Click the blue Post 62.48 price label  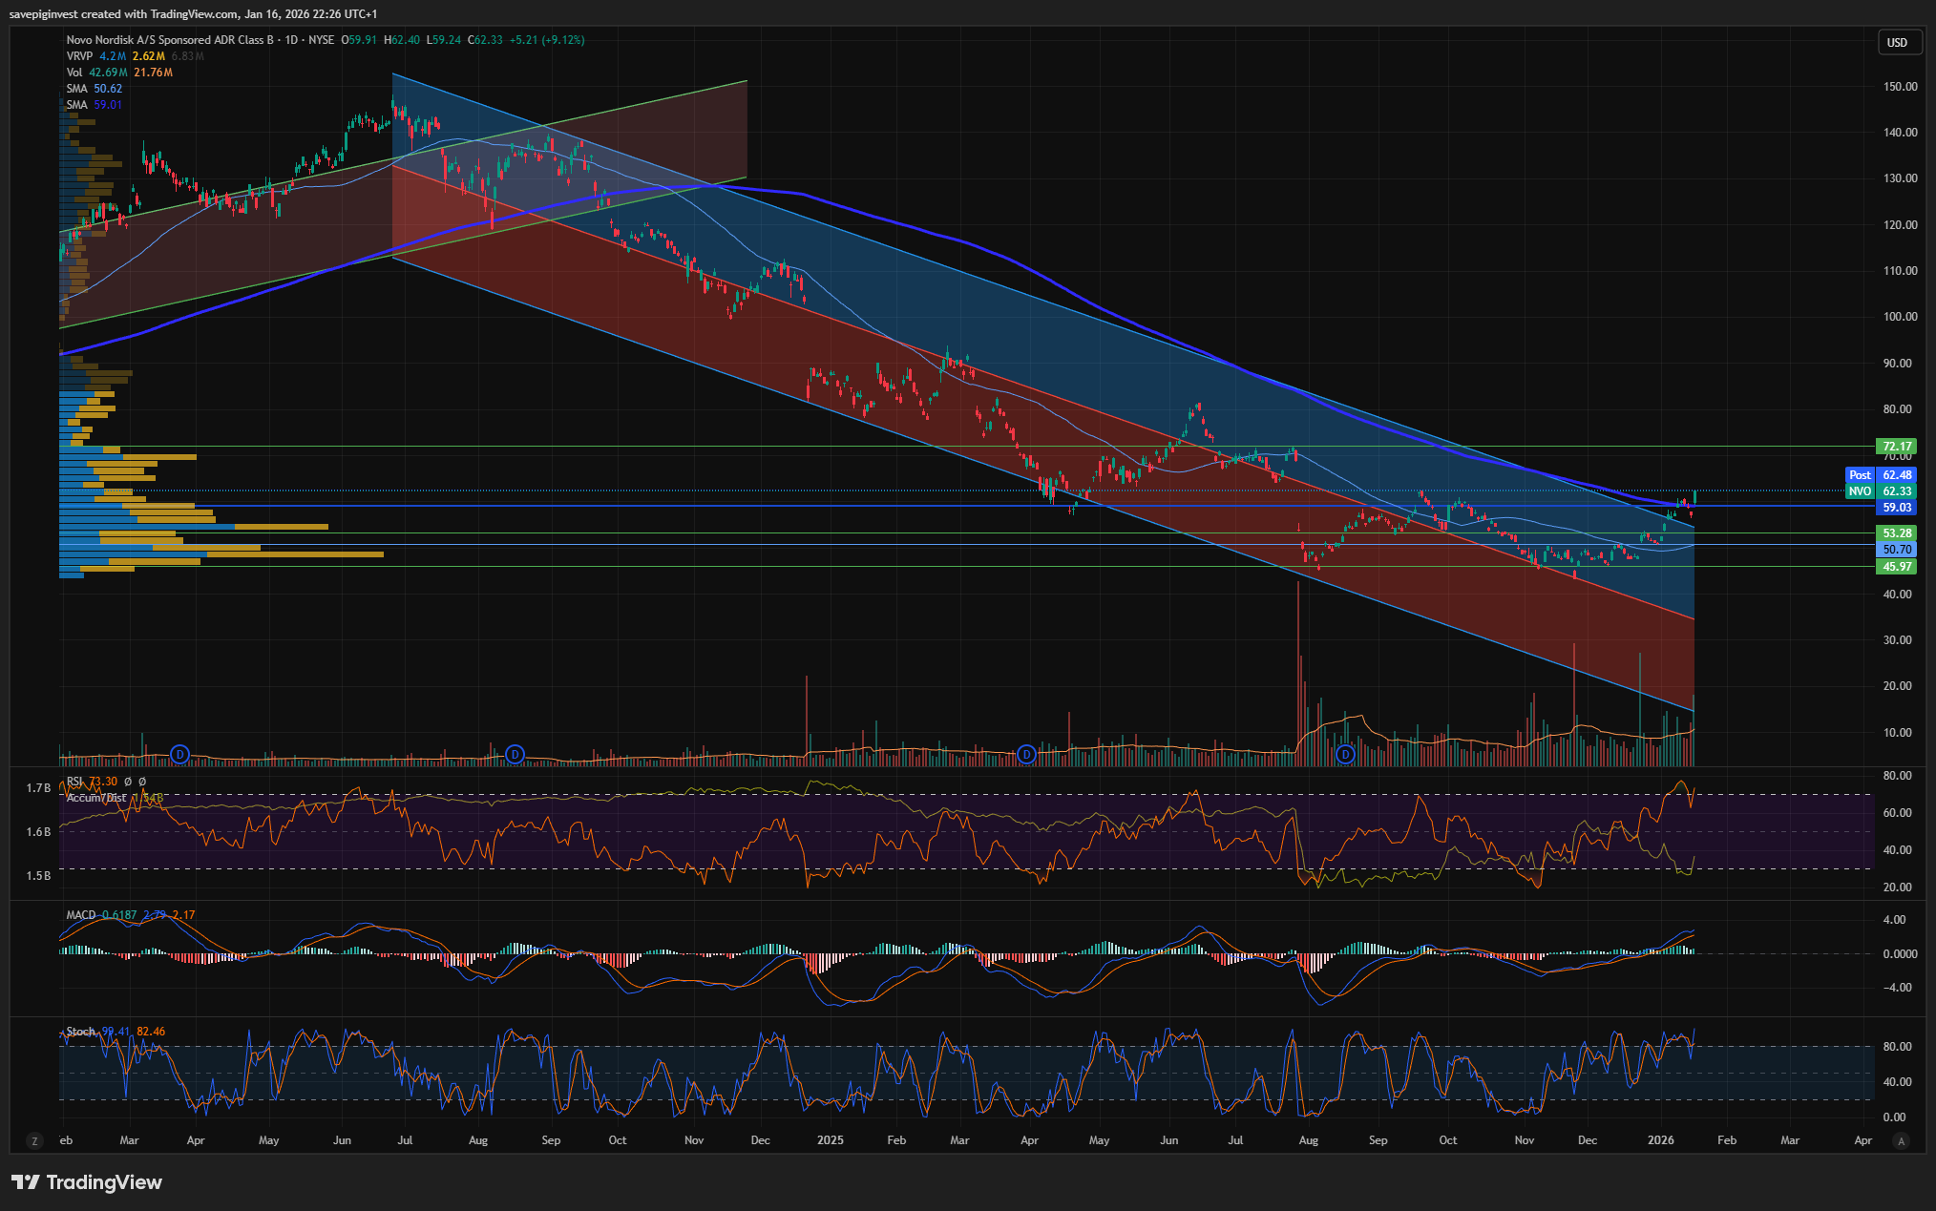[1881, 475]
